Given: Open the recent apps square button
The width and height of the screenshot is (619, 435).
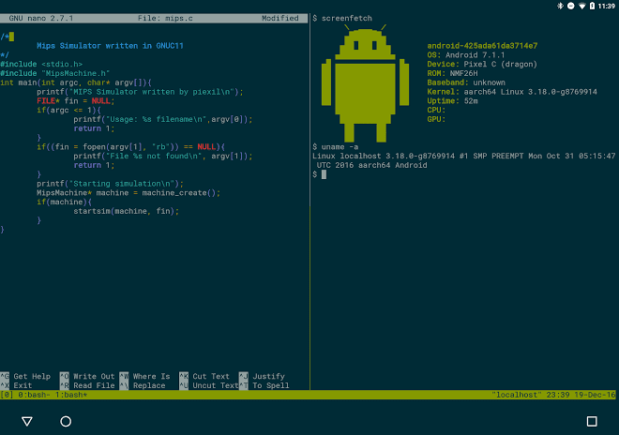Looking at the screenshot, I should (592, 421).
